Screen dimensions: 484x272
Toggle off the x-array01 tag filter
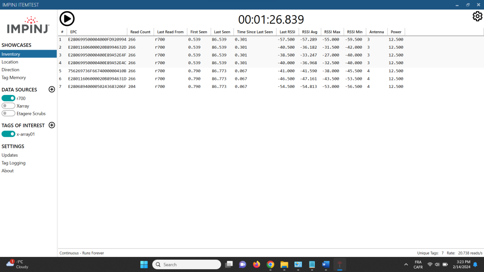(x=9, y=134)
